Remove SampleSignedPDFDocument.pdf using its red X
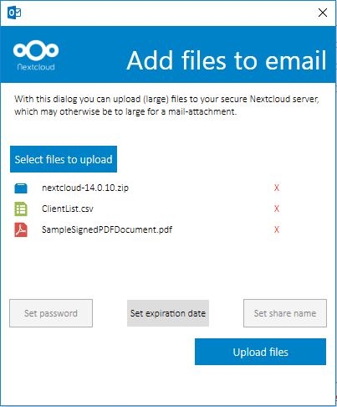Image resolution: width=337 pixels, height=407 pixels. (277, 229)
